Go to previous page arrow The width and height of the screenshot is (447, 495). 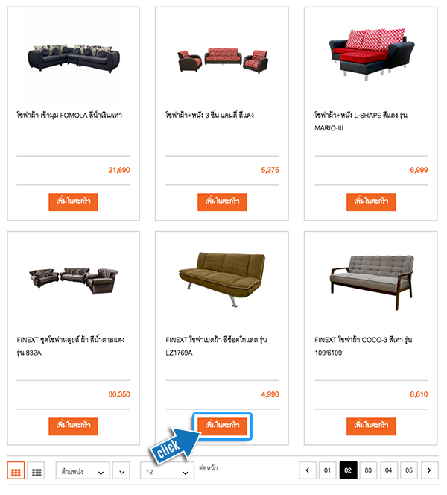308,470
